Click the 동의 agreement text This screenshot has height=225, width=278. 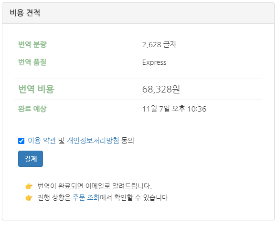pos(128,141)
